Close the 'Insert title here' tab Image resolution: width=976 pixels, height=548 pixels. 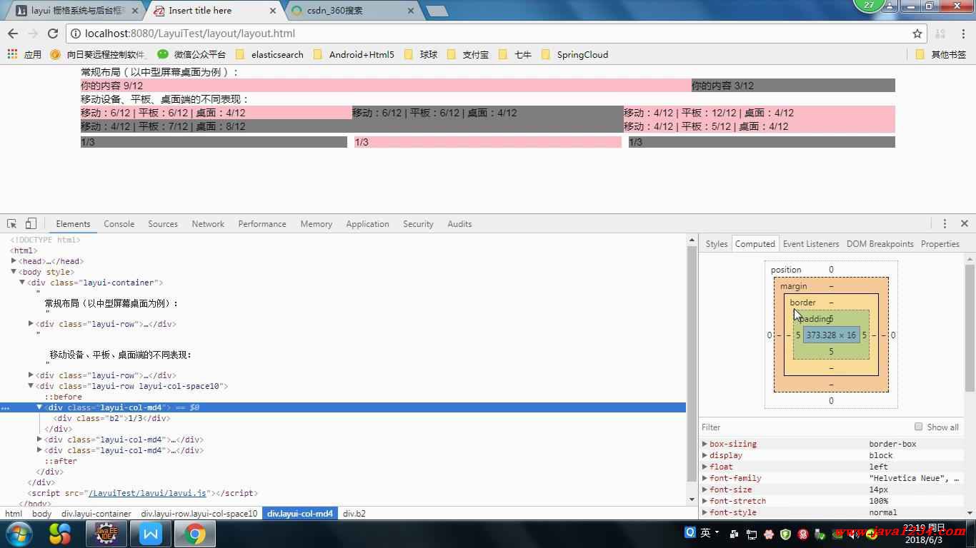(273, 11)
